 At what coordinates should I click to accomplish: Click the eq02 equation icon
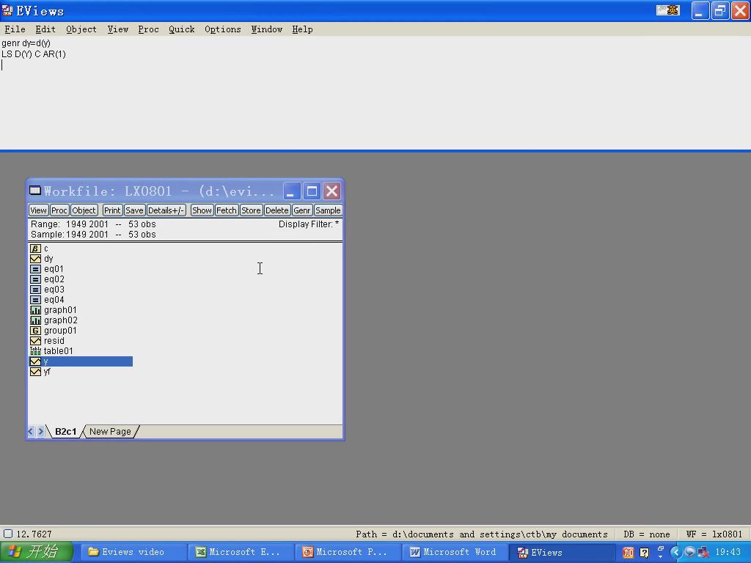35,279
